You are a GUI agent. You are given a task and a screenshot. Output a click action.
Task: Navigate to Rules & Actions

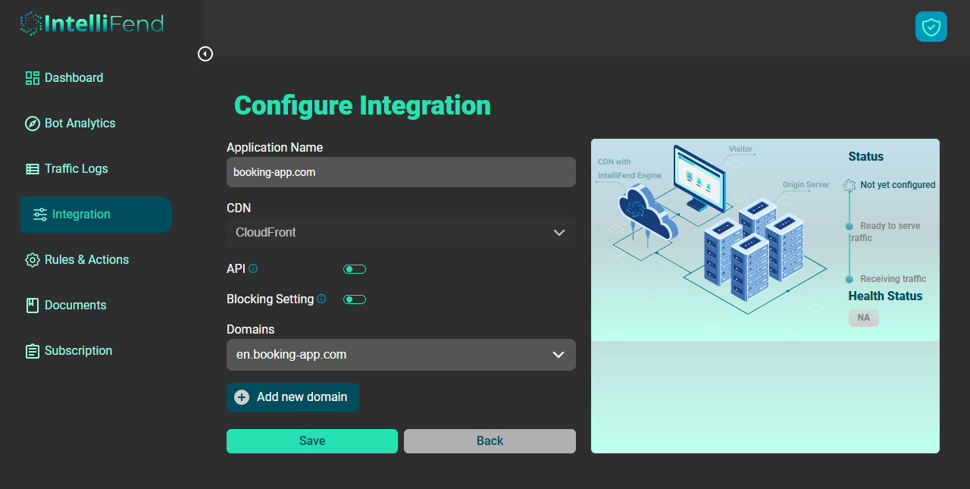[x=96, y=260]
